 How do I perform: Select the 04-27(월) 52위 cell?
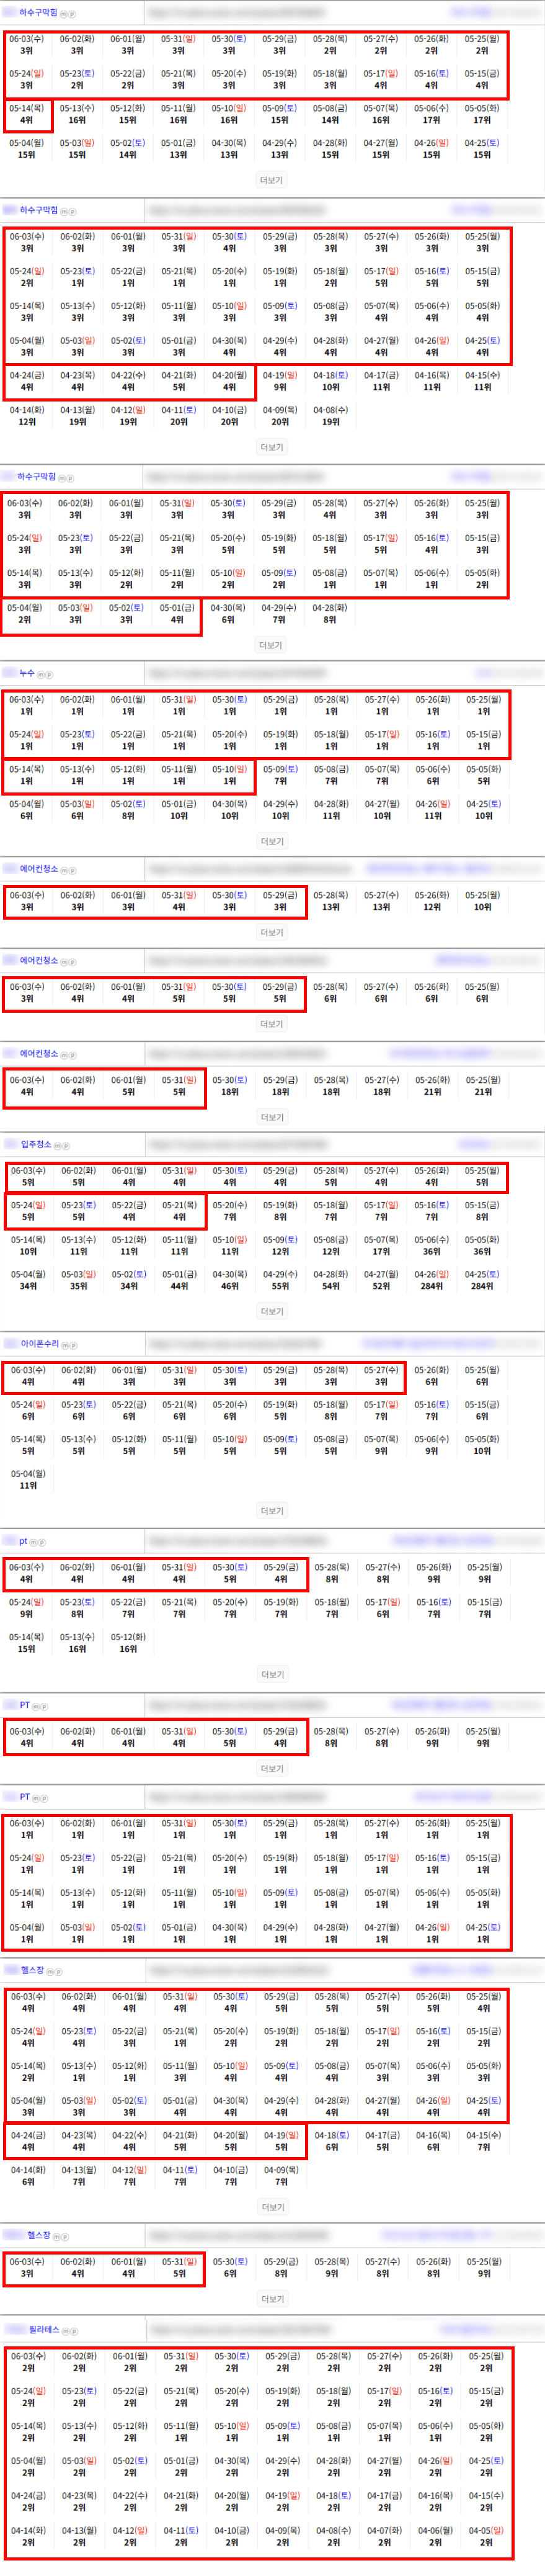click(381, 1281)
